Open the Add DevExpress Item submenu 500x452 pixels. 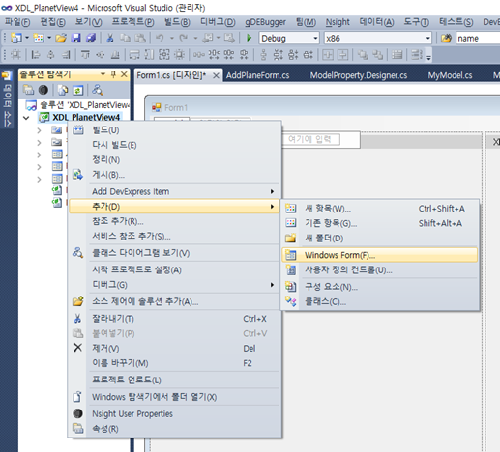click(x=174, y=191)
